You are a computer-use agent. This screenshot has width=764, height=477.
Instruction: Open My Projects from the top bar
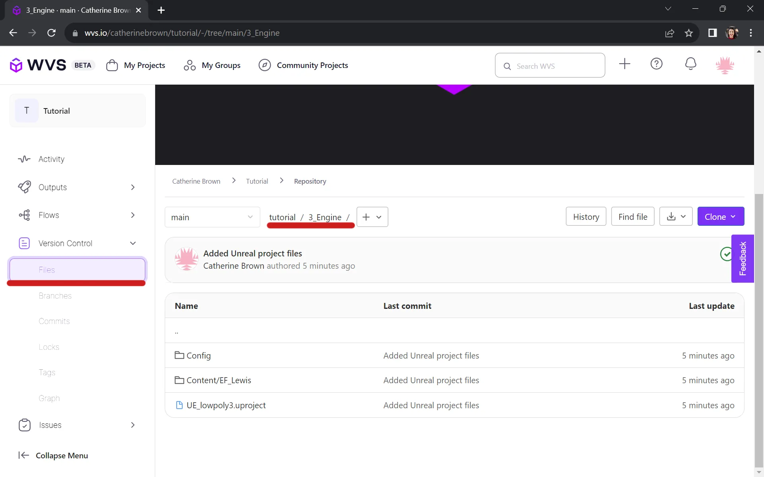click(135, 65)
